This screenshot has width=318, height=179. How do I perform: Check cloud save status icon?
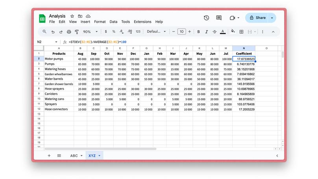pos(88,16)
